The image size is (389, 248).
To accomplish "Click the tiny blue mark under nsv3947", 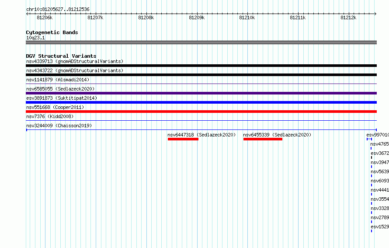I will click(372, 167).
